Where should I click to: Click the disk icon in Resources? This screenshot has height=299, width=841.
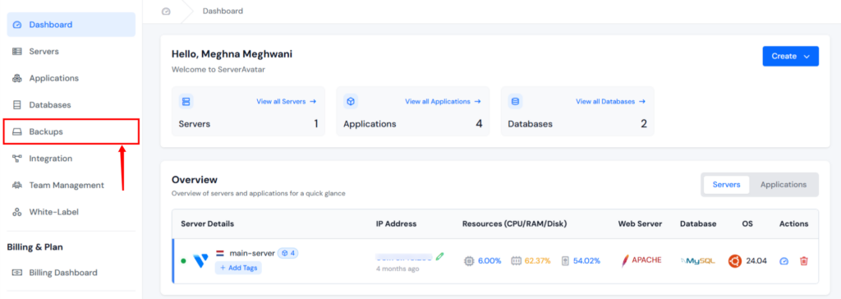pyautogui.click(x=565, y=261)
